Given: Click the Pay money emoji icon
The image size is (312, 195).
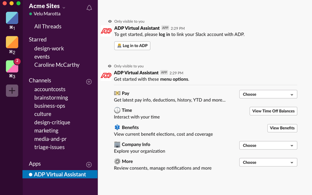Looking at the screenshot, I should point(117,93).
